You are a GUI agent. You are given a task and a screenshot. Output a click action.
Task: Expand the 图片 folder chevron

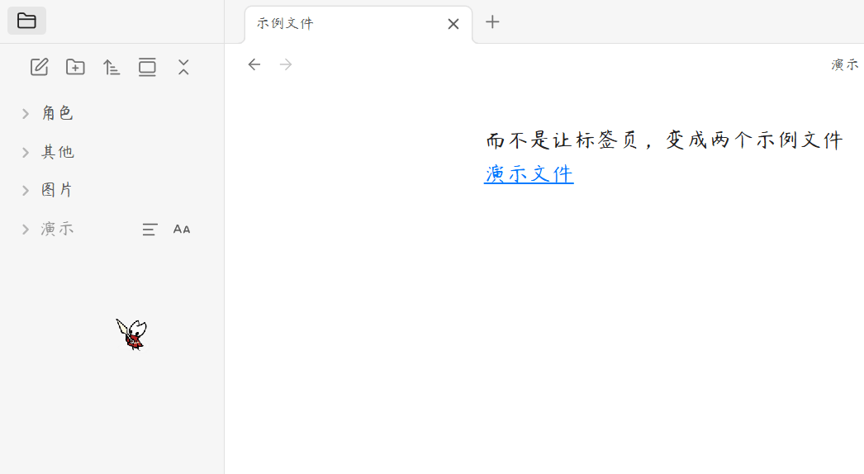click(x=26, y=191)
